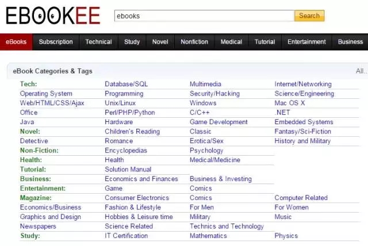Open the Multimedia category link
Viewport: 368px width, 246px height.
point(206,84)
